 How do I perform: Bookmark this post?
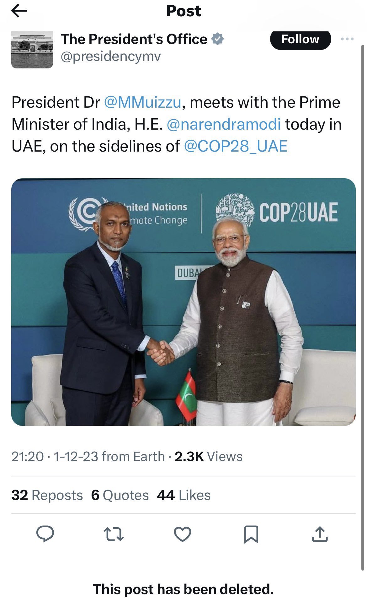click(251, 534)
